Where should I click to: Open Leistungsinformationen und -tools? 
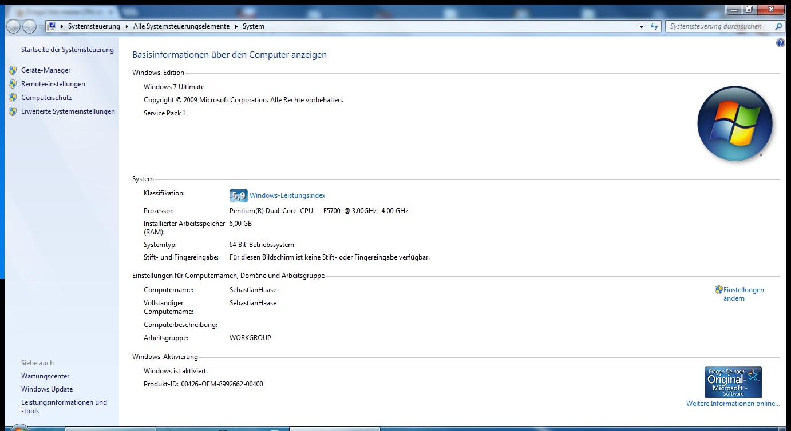coord(64,406)
